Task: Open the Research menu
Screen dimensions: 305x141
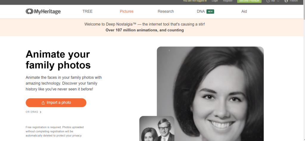Action: (166, 12)
